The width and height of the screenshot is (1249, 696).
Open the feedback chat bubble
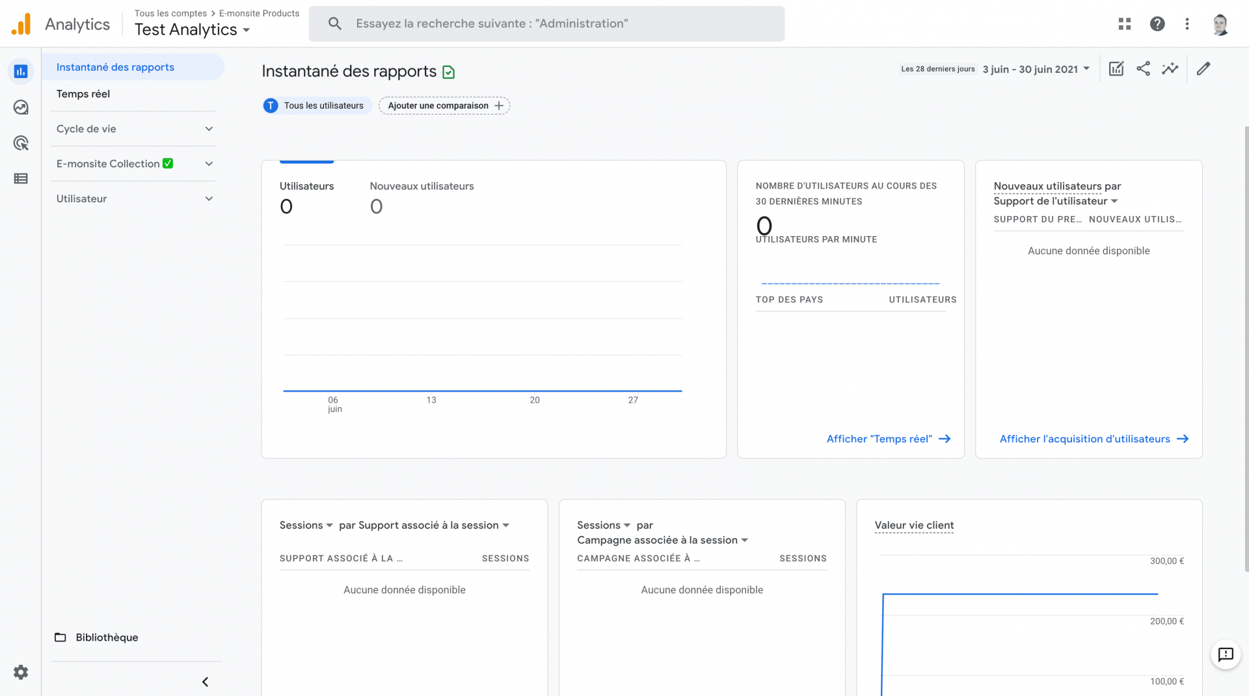1226,654
